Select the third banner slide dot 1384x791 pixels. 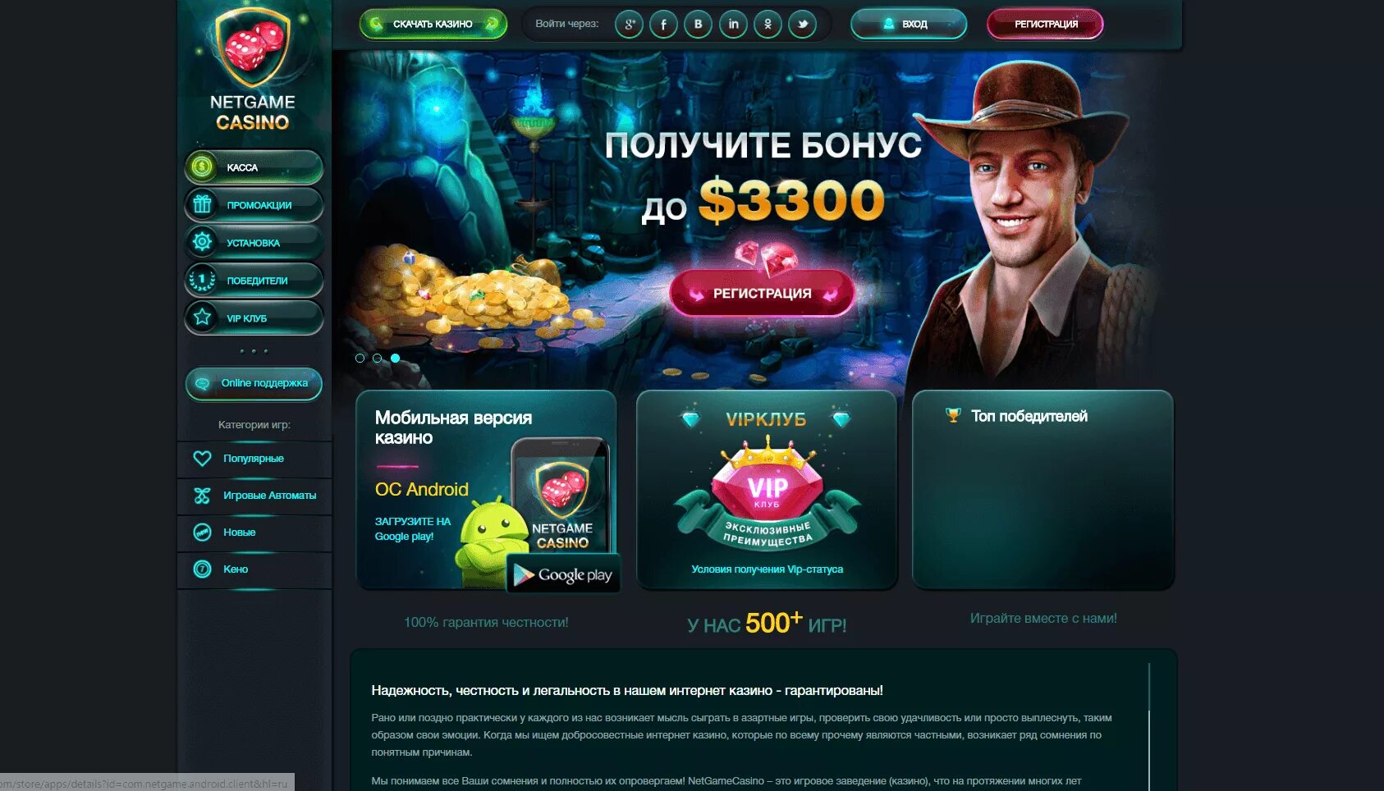point(395,359)
